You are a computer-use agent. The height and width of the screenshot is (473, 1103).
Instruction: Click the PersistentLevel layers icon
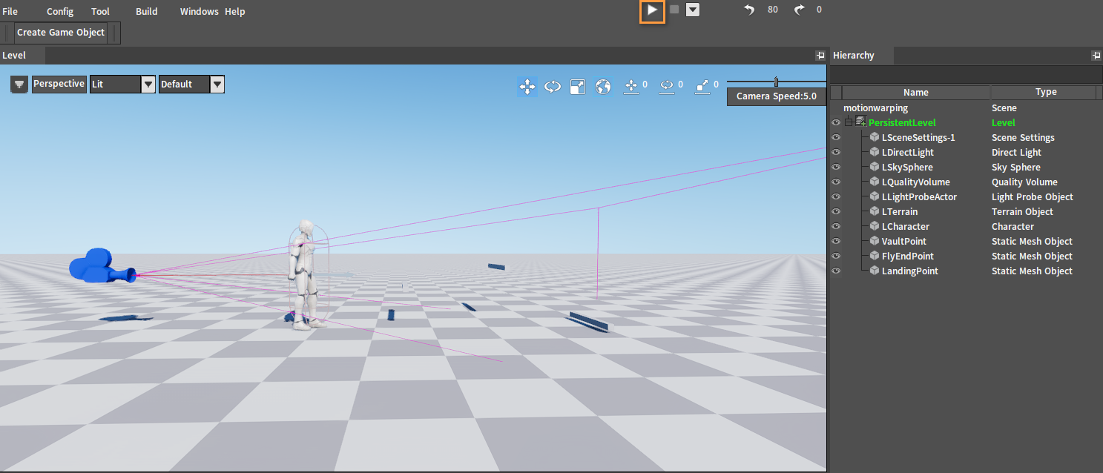point(860,122)
